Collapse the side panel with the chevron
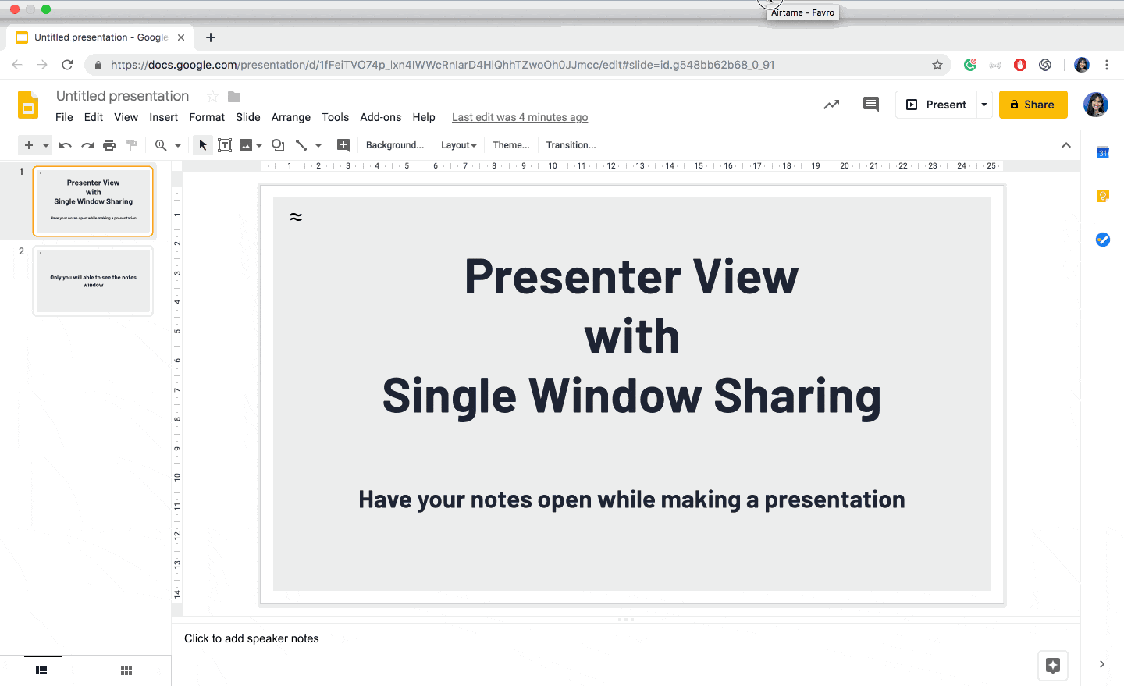This screenshot has height=686, width=1124. click(x=1102, y=664)
